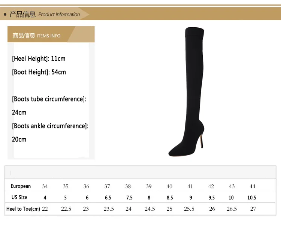Click '[Boots tube circumference]:' label

pyautogui.click(x=49, y=99)
